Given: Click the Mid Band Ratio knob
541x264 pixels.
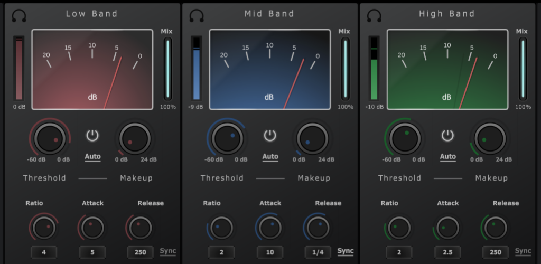Looking at the screenshot, I should click(221, 228).
